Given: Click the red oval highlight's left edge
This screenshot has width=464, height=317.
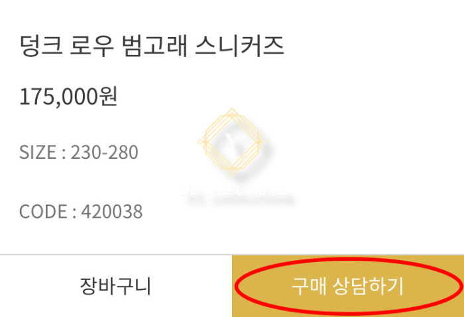Looking at the screenshot, I should pyautogui.click(x=236, y=286).
